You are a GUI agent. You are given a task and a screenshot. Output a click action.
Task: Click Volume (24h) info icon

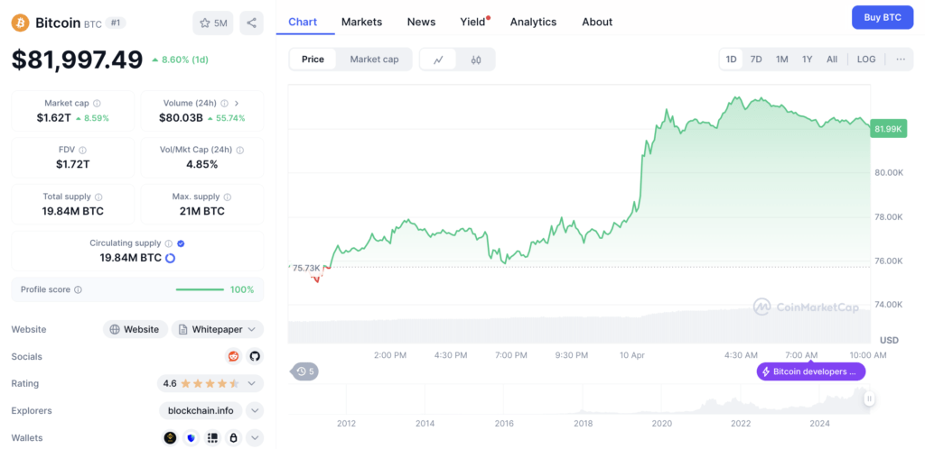click(226, 103)
